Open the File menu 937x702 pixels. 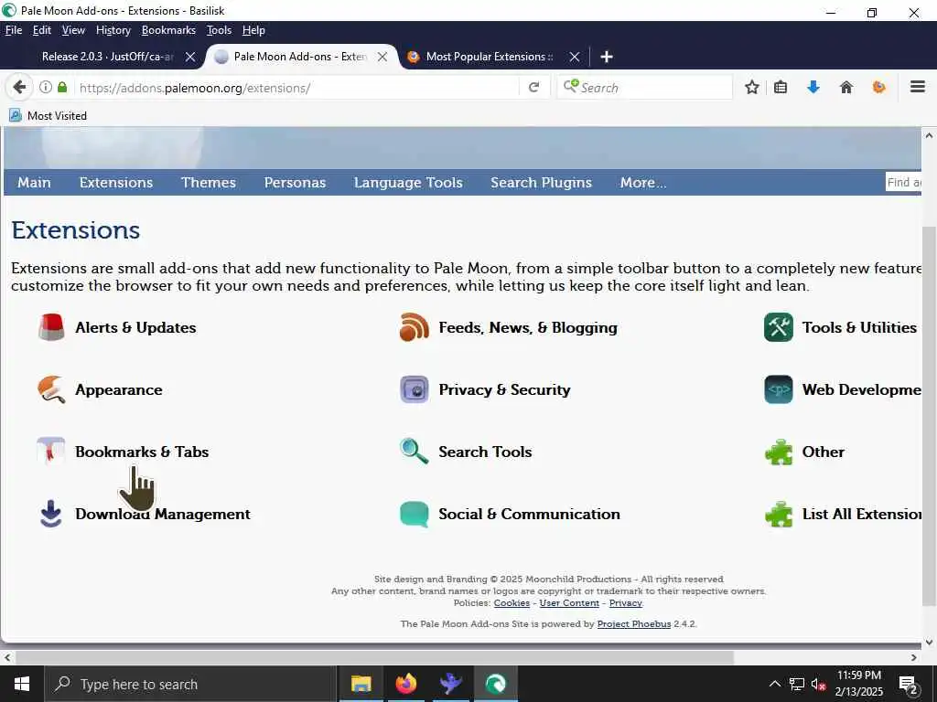[x=14, y=30]
